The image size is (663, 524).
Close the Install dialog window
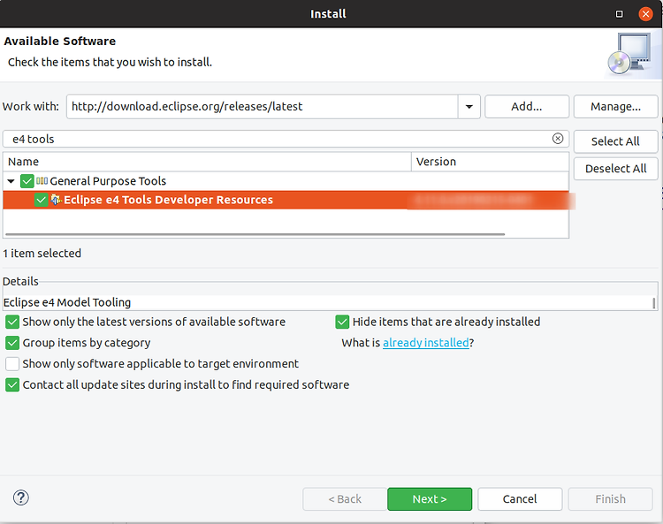[645, 14]
